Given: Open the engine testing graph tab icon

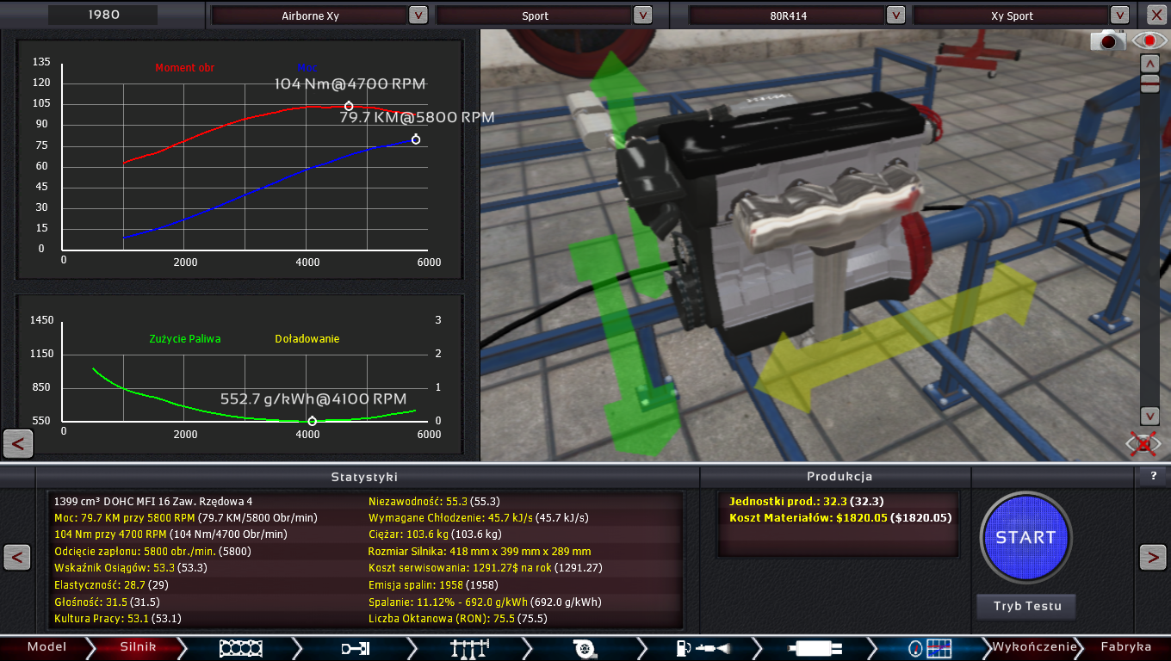Looking at the screenshot, I should pyautogui.click(x=930, y=648).
